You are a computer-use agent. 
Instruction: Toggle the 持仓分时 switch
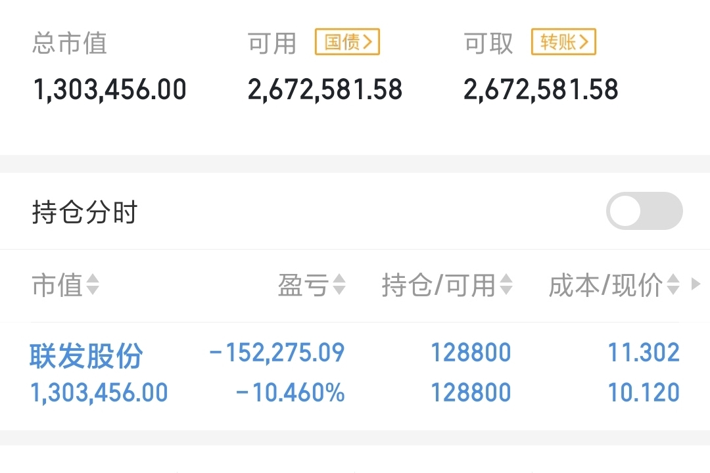point(644,211)
